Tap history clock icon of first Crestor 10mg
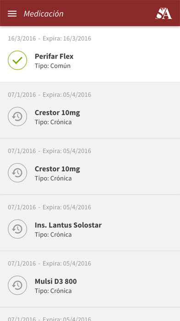 [17, 117]
